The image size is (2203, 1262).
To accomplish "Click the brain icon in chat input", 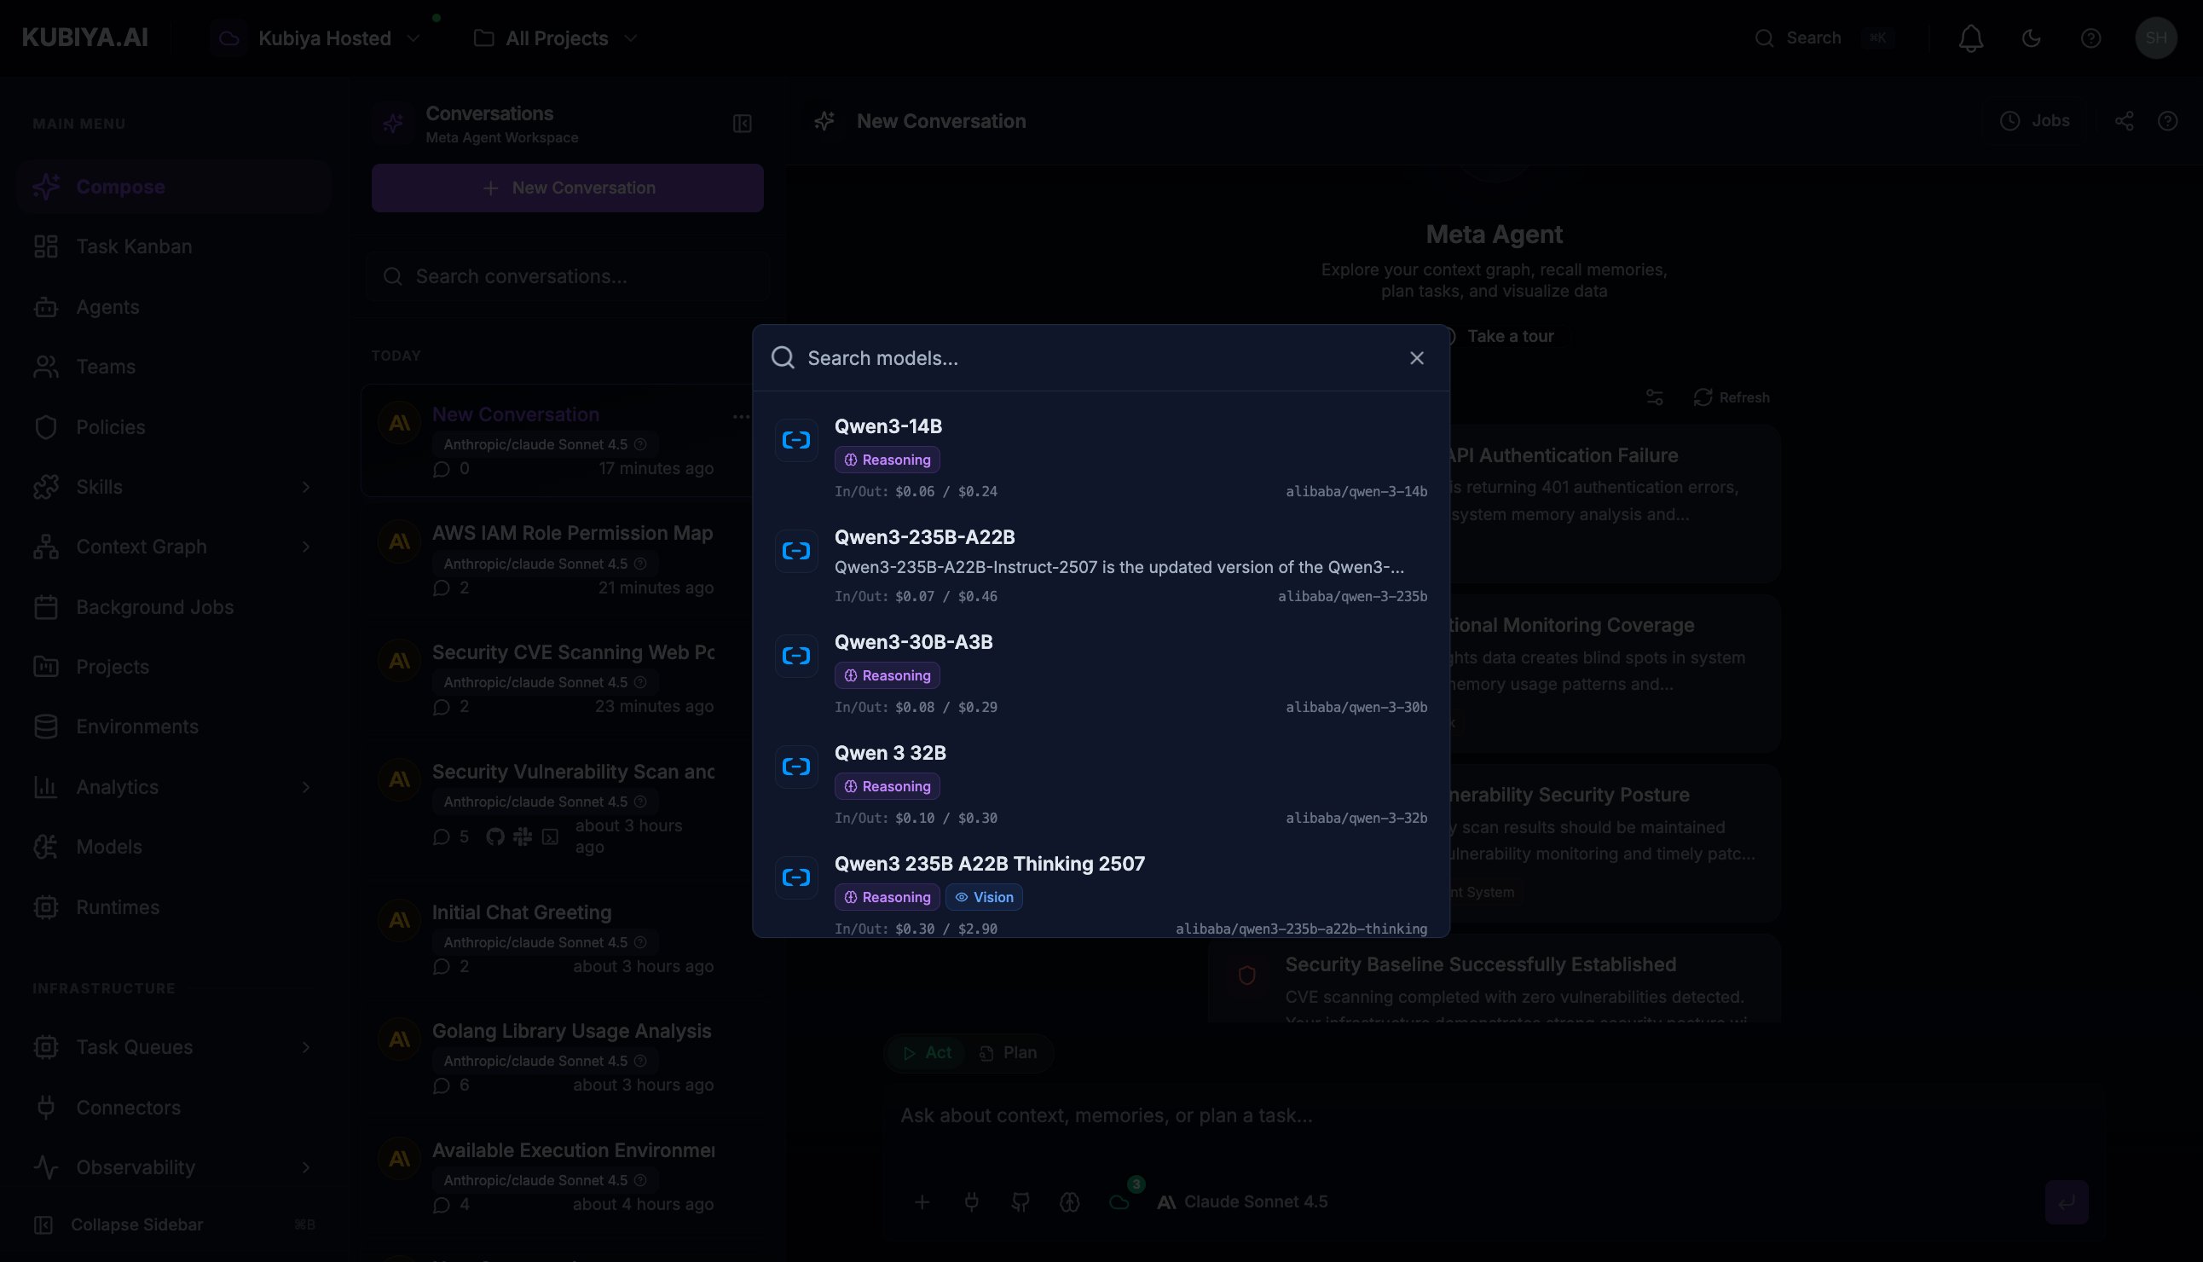I will tap(1069, 1202).
